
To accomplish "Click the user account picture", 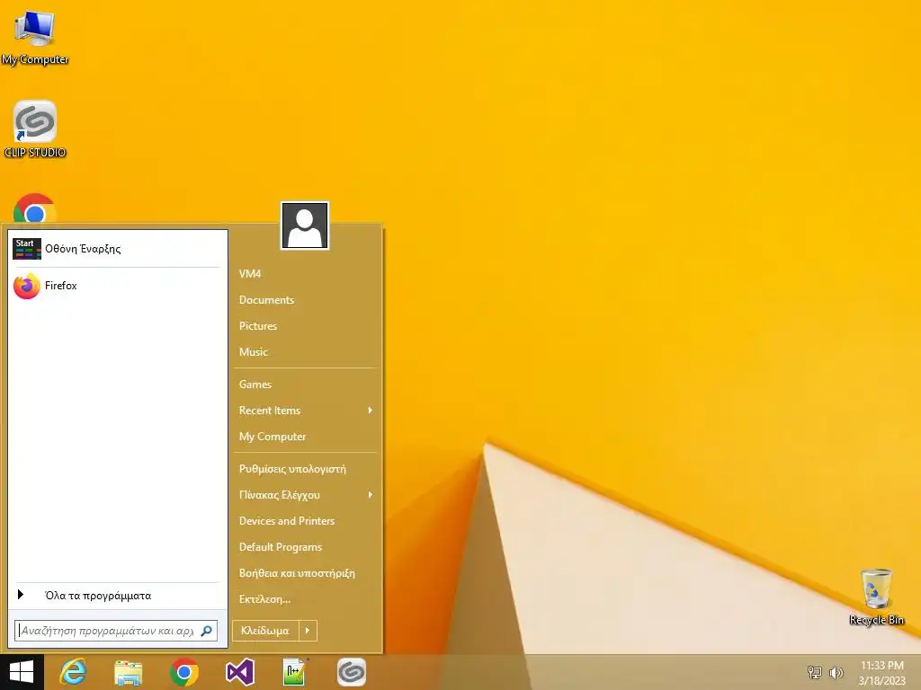I will tap(305, 226).
